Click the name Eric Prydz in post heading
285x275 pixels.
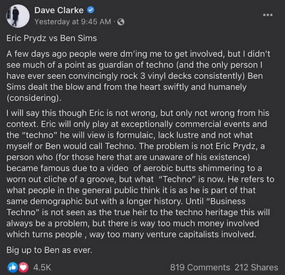[x=26, y=38]
